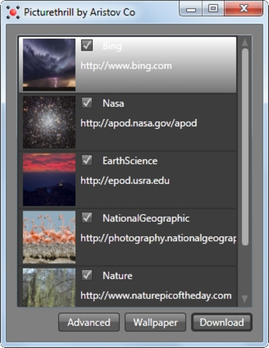Click the Wallpaper button
Screen dimensions: 269x348
156,322
